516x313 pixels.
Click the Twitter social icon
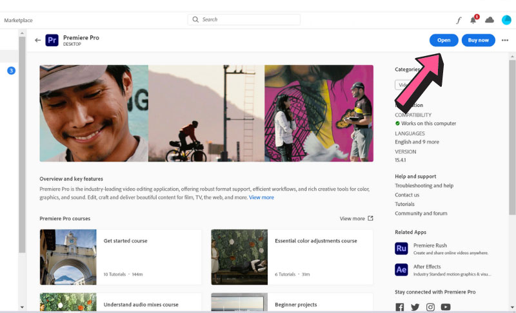tap(415, 307)
